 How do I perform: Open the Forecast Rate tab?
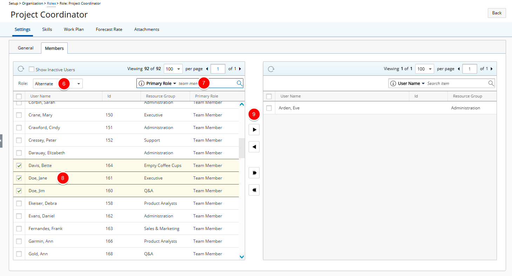pyautogui.click(x=109, y=29)
